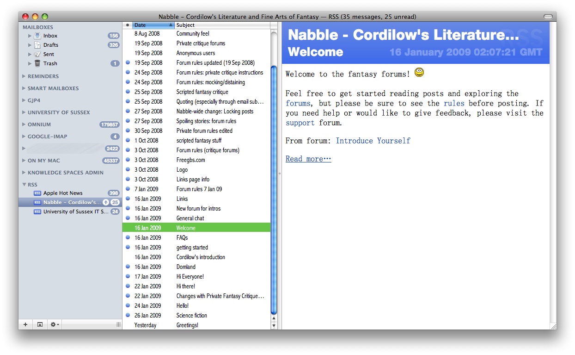575x355 pixels.
Task: Toggle the toolbar with the top-right pill button
Action: coord(548,17)
